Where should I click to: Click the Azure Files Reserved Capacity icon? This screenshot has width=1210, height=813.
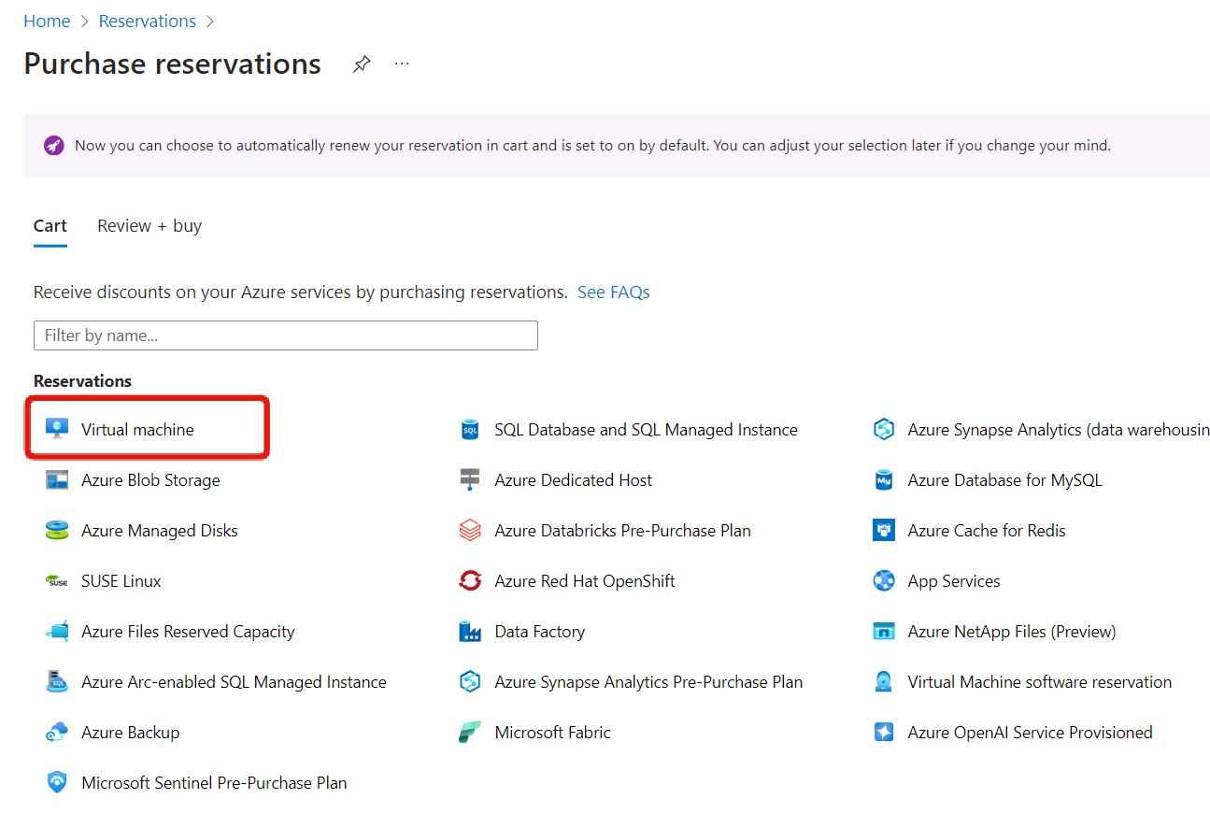(x=57, y=631)
